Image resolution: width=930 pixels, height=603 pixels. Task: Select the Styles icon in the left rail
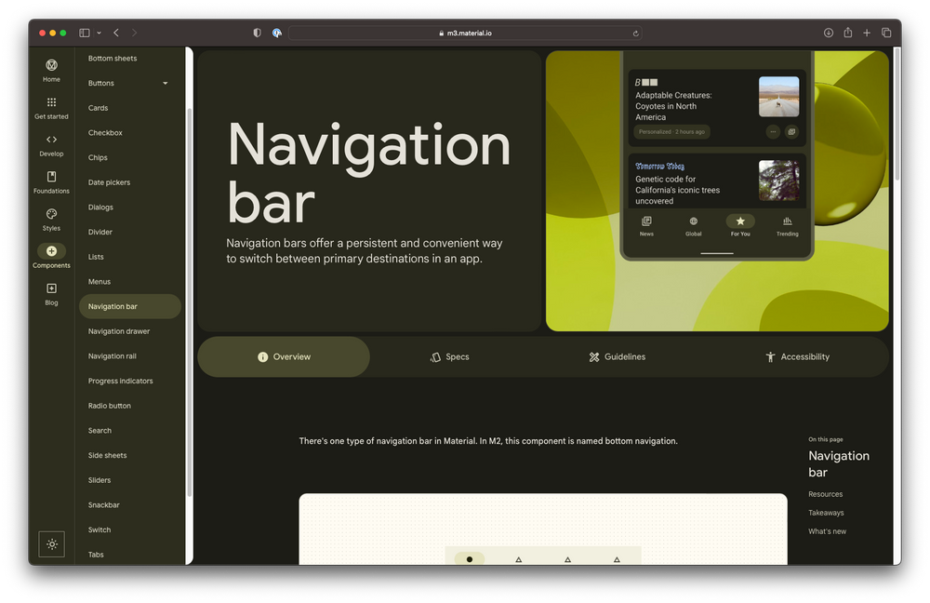click(x=51, y=214)
